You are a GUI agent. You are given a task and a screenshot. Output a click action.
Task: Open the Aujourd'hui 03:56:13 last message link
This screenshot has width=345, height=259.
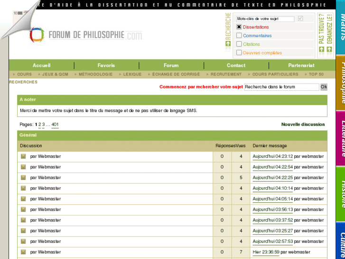point(272,210)
